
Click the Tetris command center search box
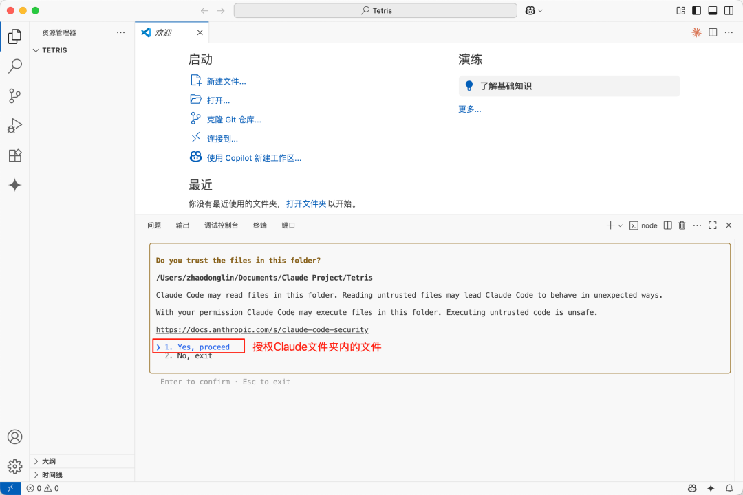coord(376,10)
